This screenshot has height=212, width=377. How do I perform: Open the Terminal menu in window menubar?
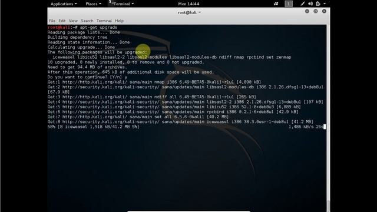tap(104, 21)
